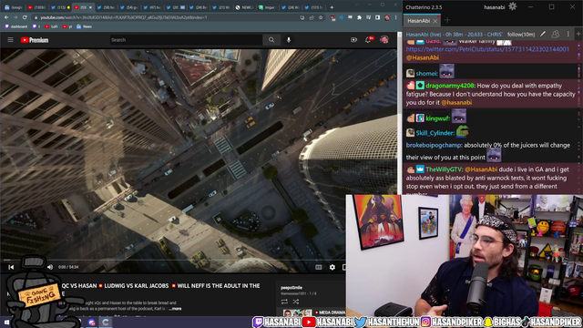Click the peepoSmile playlist title
The height and width of the screenshot is (328, 583).
tap(291, 288)
